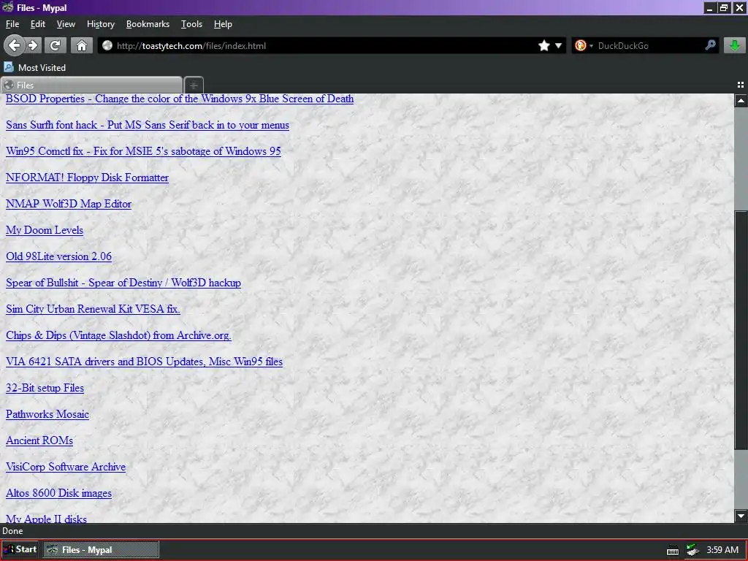Open the Ancient ROMs link
The height and width of the screenshot is (561, 748).
click(39, 440)
